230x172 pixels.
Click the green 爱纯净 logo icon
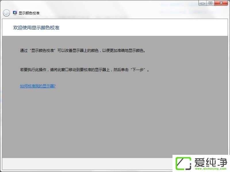184,163
